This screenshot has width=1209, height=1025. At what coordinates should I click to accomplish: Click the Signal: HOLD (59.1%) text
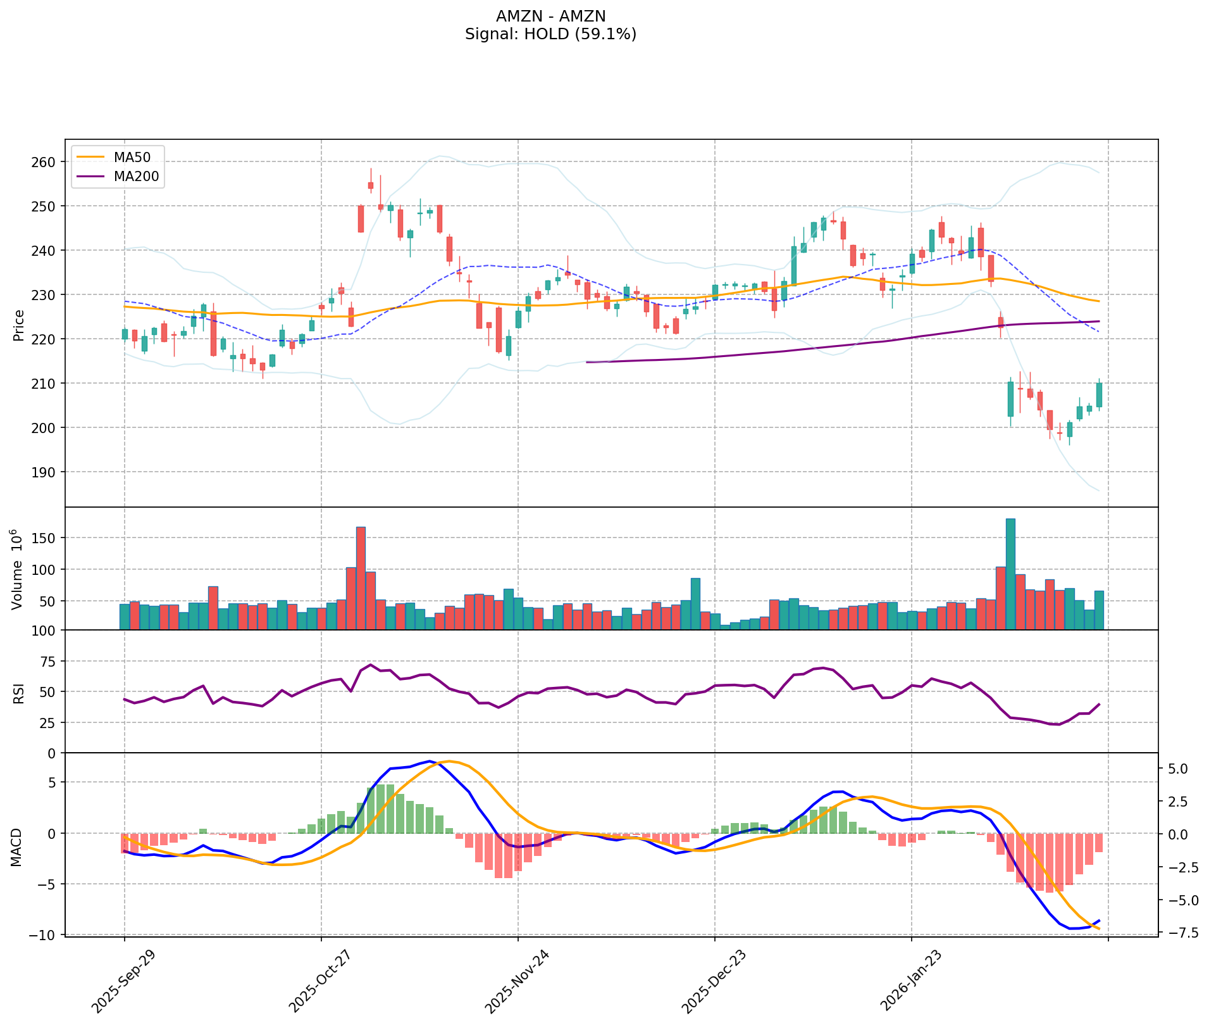click(x=550, y=34)
